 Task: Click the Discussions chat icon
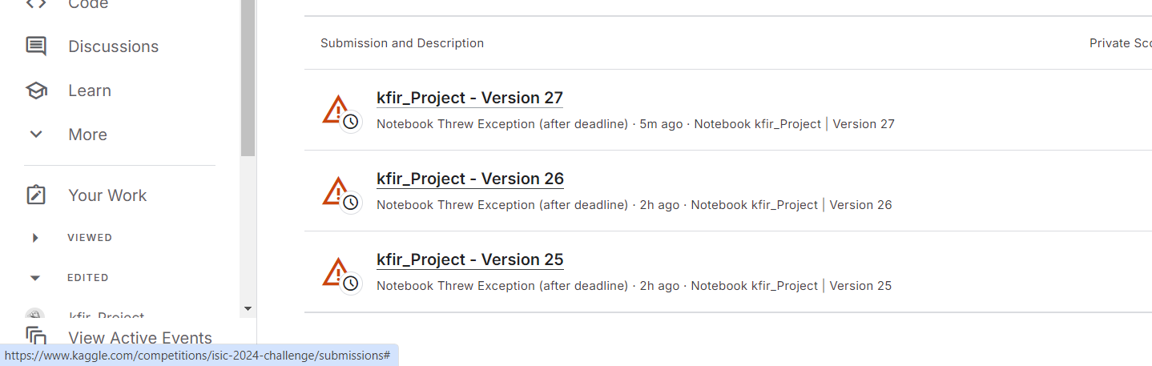pyautogui.click(x=36, y=46)
